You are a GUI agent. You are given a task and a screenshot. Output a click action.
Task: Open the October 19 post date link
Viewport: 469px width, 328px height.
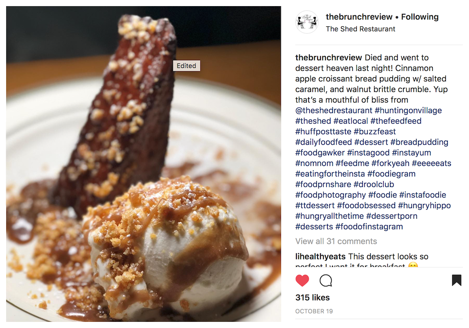(x=314, y=311)
